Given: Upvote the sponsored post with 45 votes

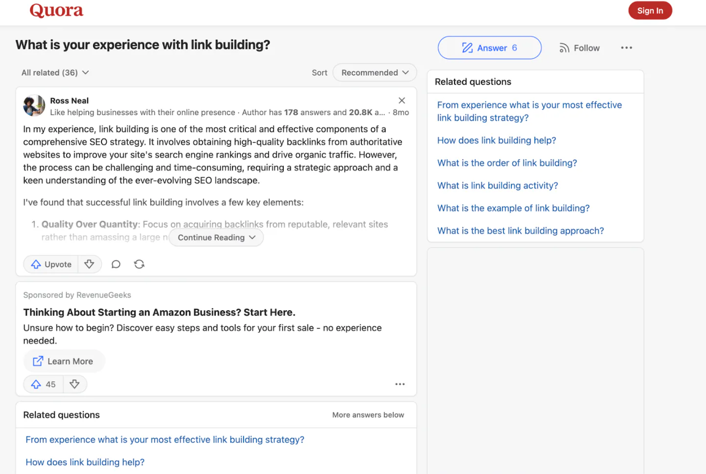Looking at the screenshot, I should pyautogui.click(x=43, y=384).
